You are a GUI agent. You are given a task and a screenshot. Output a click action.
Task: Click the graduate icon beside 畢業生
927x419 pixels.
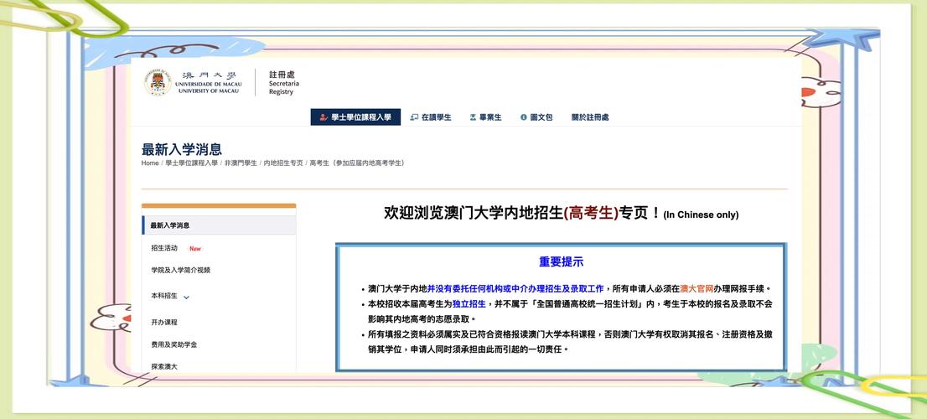473,117
